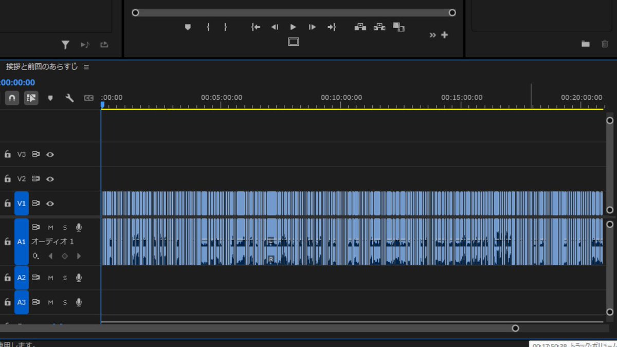Mute audio track A1
This screenshot has height=347, width=617.
50,227
